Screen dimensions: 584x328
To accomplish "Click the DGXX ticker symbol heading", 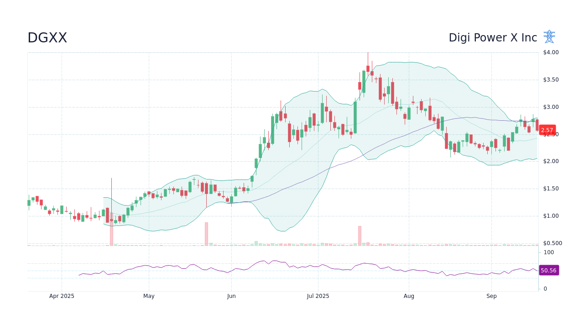I will [47, 38].
